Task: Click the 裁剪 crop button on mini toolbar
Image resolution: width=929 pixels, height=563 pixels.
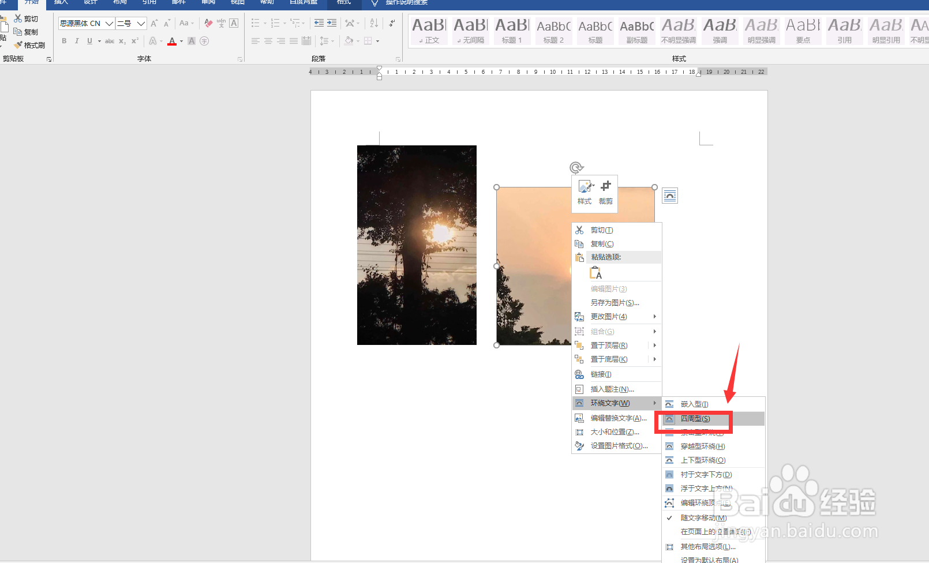Action: 605,193
